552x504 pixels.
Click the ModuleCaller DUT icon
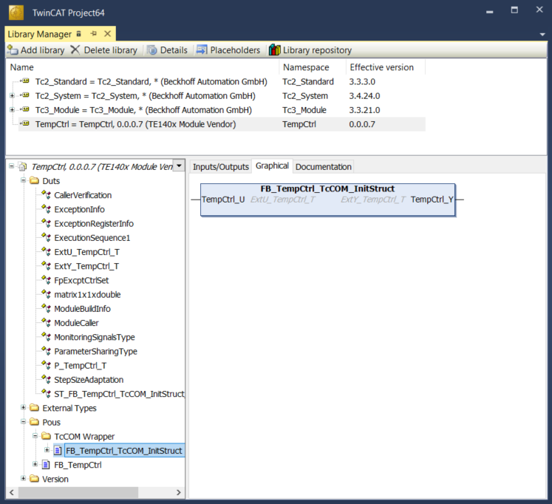46,322
